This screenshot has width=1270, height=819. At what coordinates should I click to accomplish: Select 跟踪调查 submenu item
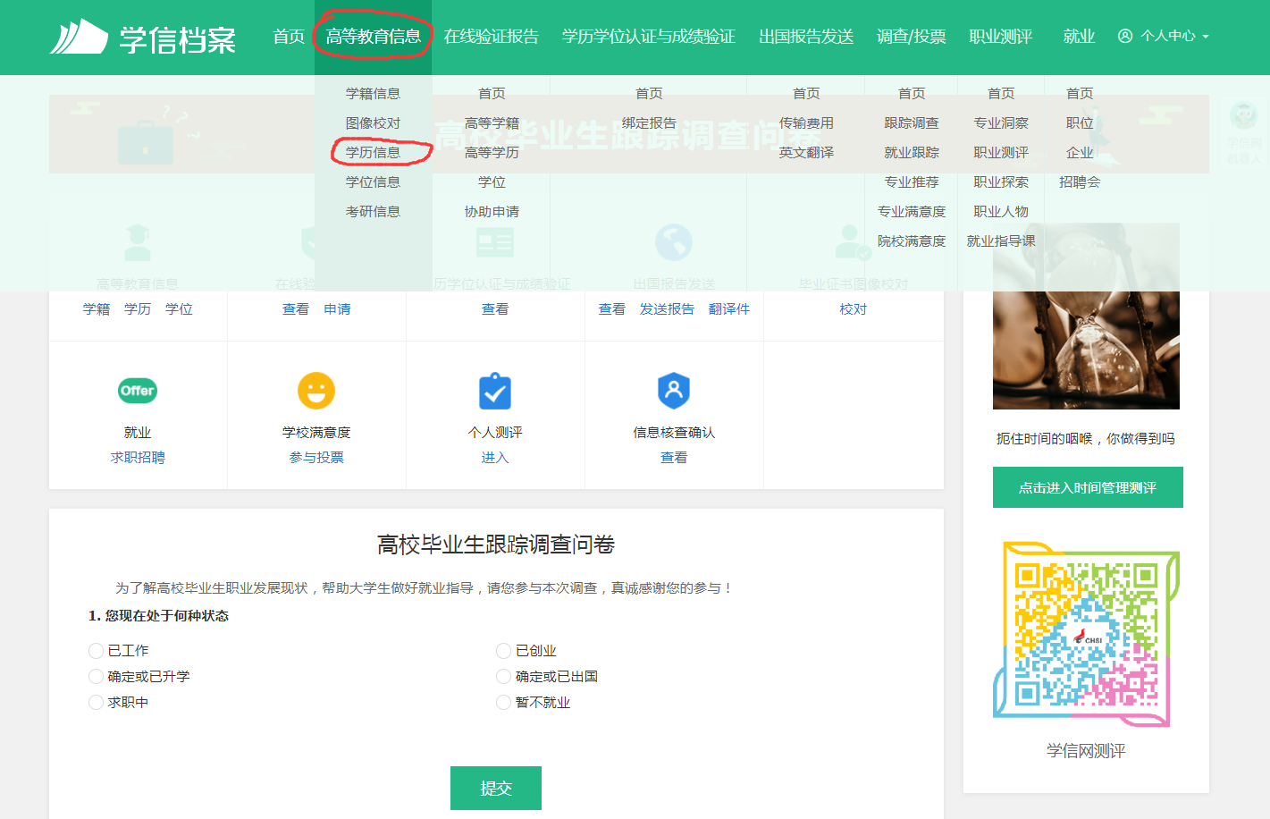(912, 122)
